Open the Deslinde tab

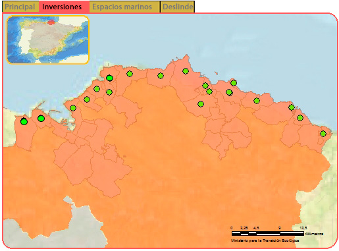click(178, 7)
